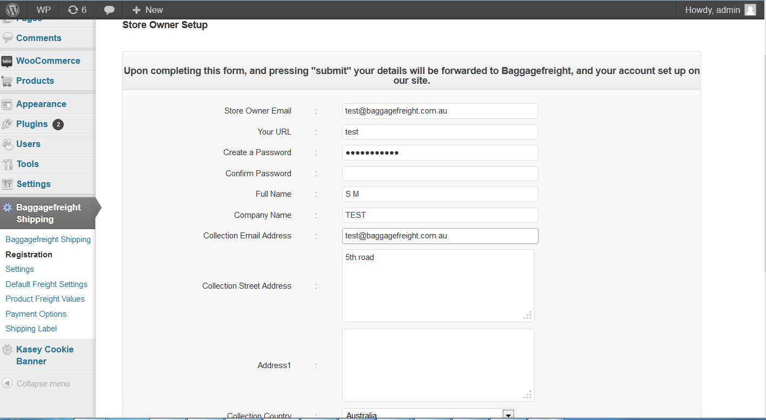Click the WordPress logo icon
Viewport: 766px width, 420px height.
[13, 10]
